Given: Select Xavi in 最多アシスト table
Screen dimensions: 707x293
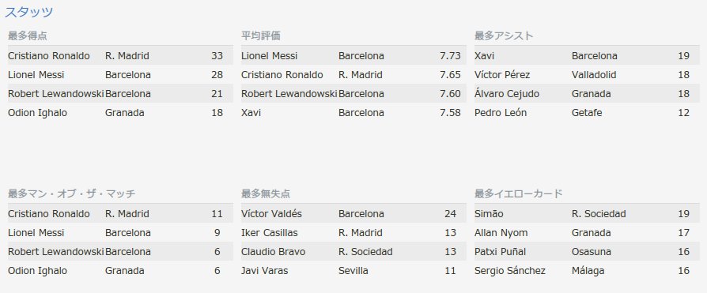Looking at the screenshot, I should [484, 56].
